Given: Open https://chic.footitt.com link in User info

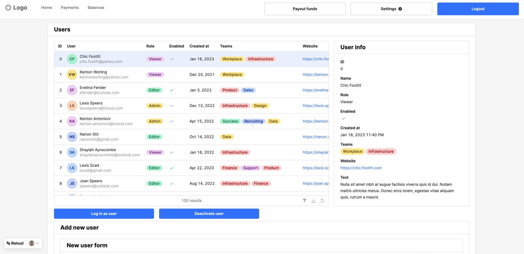Looking at the screenshot, I should pyautogui.click(x=361, y=168).
